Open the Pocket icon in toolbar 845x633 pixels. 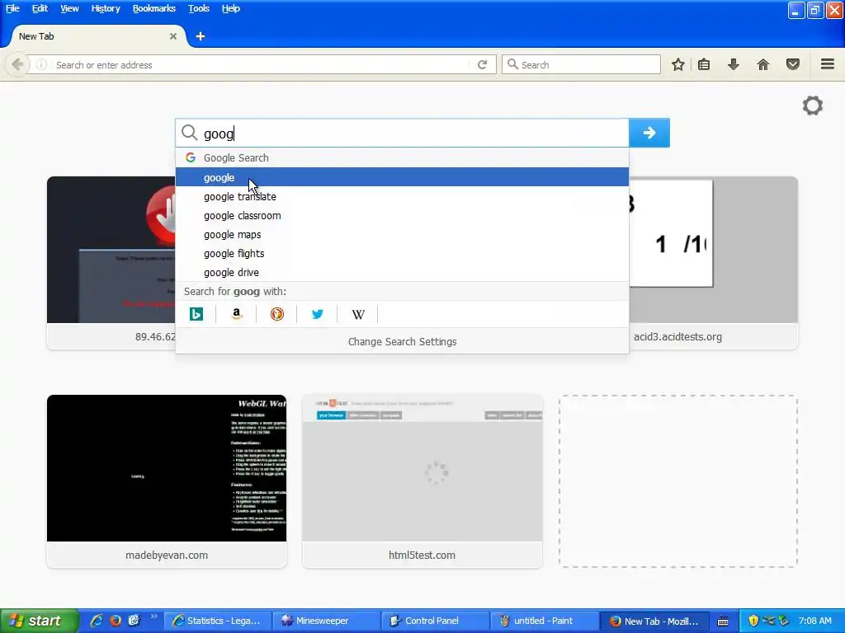(x=793, y=64)
